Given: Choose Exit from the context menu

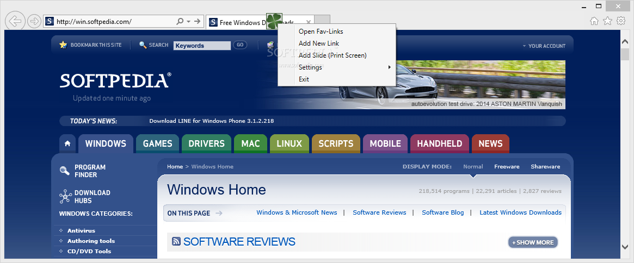Looking at the screenshot, I should click(304, 79).
